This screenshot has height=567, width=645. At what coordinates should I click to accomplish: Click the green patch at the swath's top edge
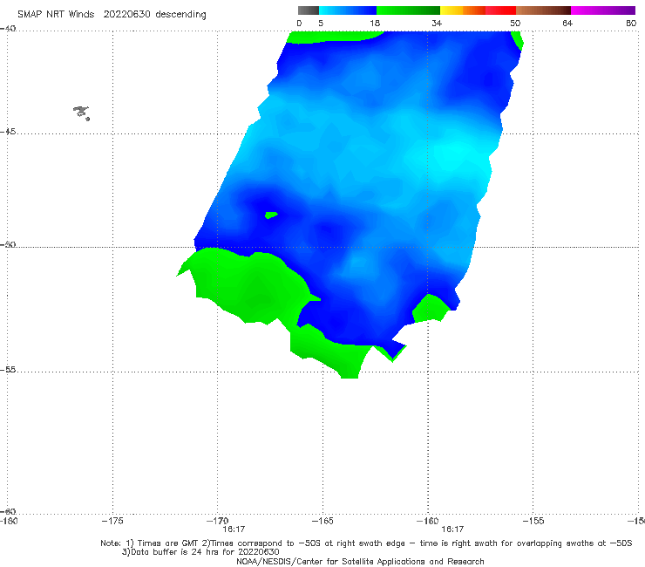coord(329,37)
